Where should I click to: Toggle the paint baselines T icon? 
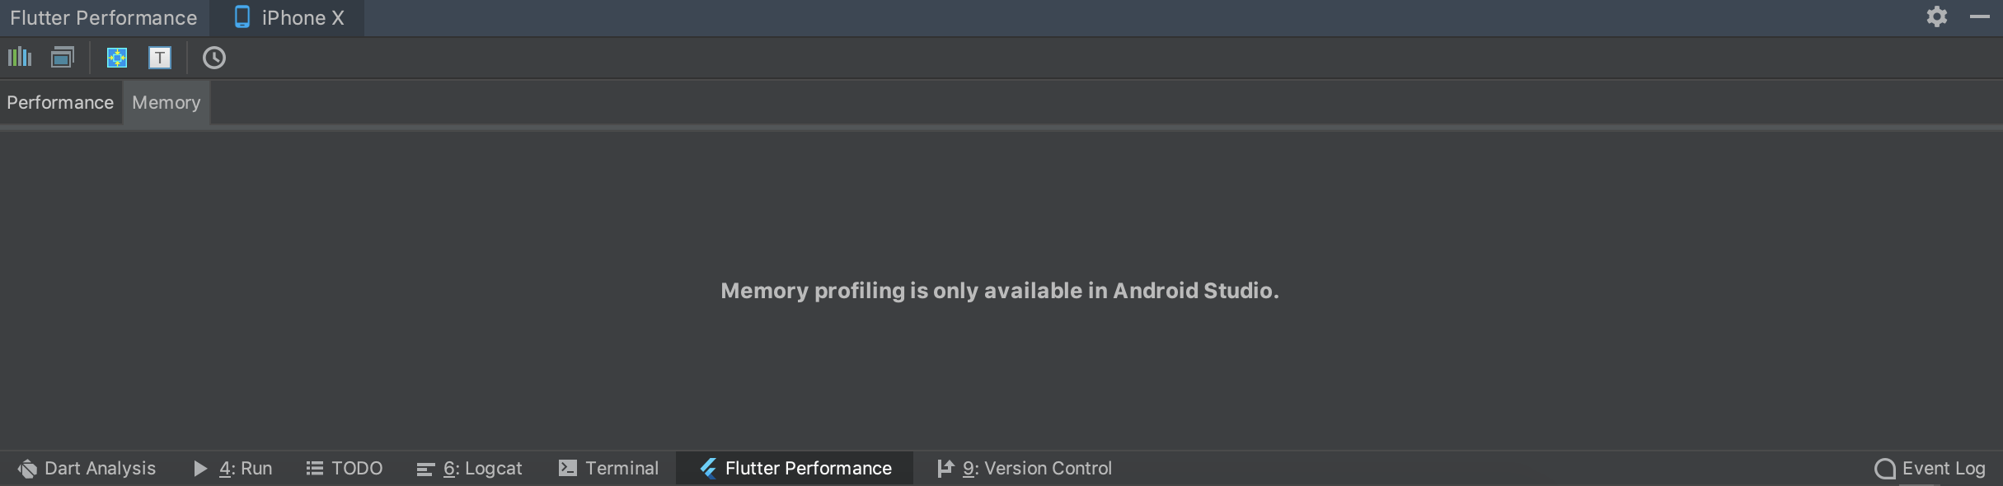159,58
